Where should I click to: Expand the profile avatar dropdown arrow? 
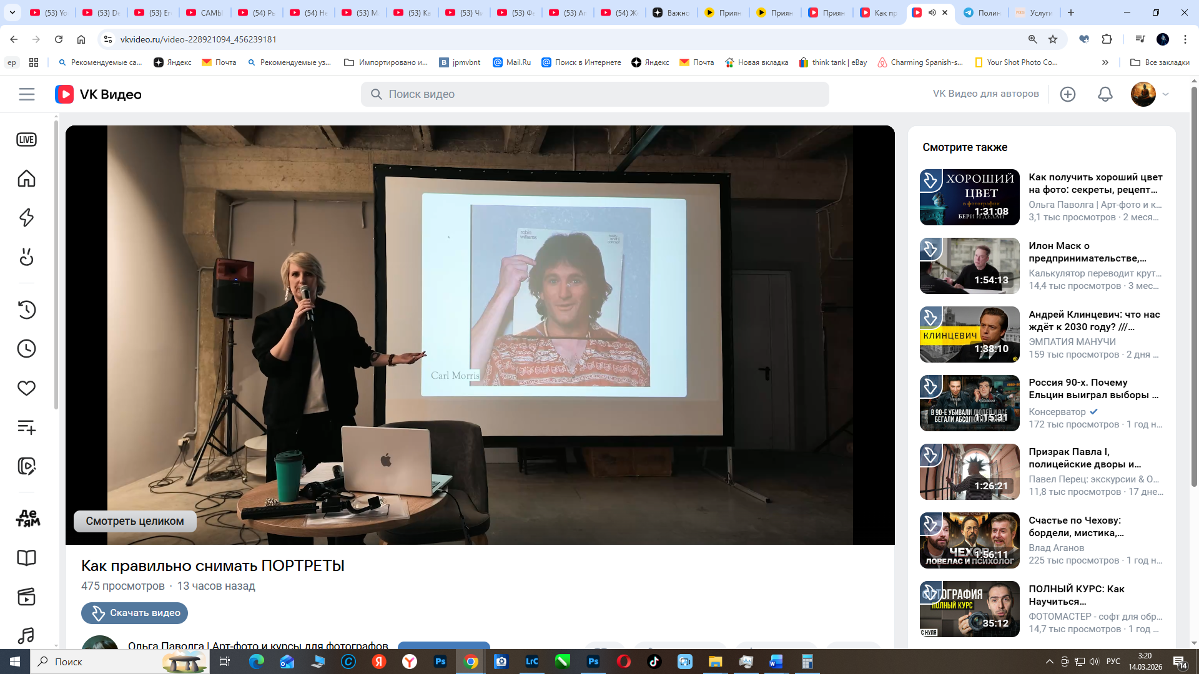tap(1165, 94)
